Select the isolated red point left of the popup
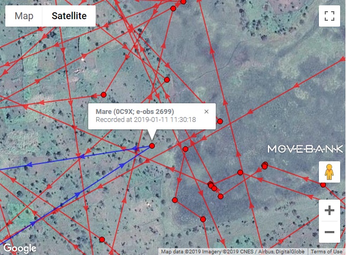This screenshot has height=255, width=346. pyautogui.click(x=104, y=95)
